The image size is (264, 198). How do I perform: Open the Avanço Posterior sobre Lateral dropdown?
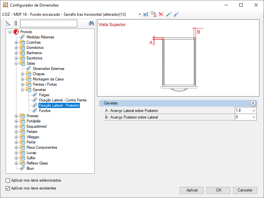point(254,117)
